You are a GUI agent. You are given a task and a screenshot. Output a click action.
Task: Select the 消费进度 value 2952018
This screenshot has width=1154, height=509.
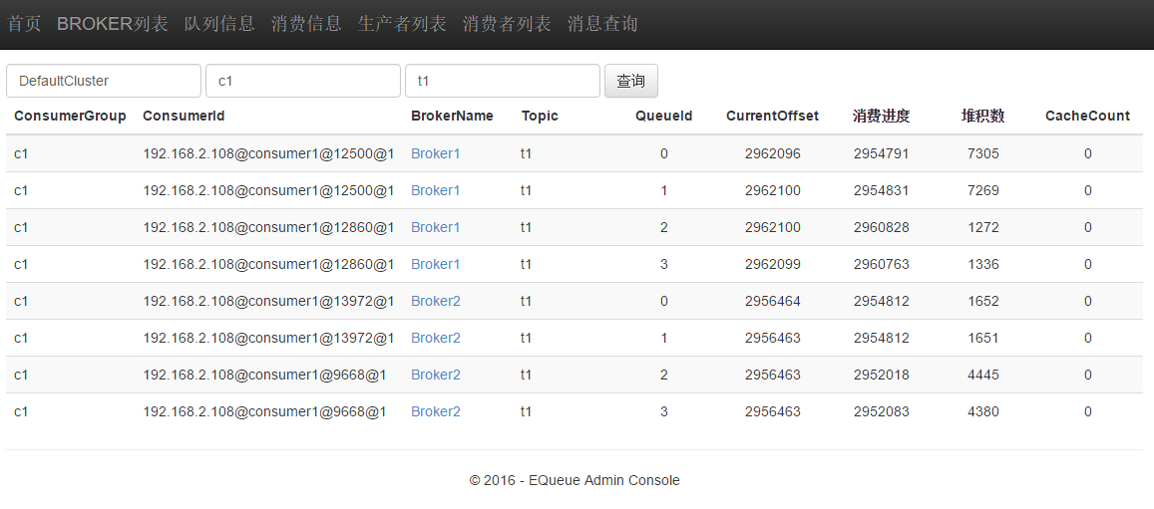point(882,375)
